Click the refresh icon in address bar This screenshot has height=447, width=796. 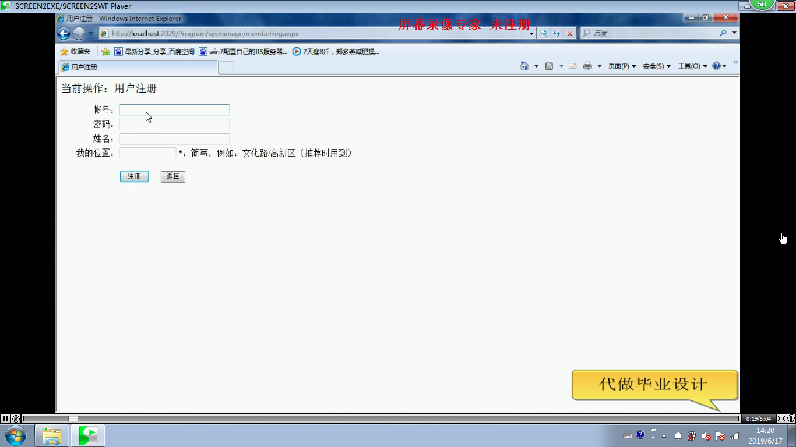point(557,34)
